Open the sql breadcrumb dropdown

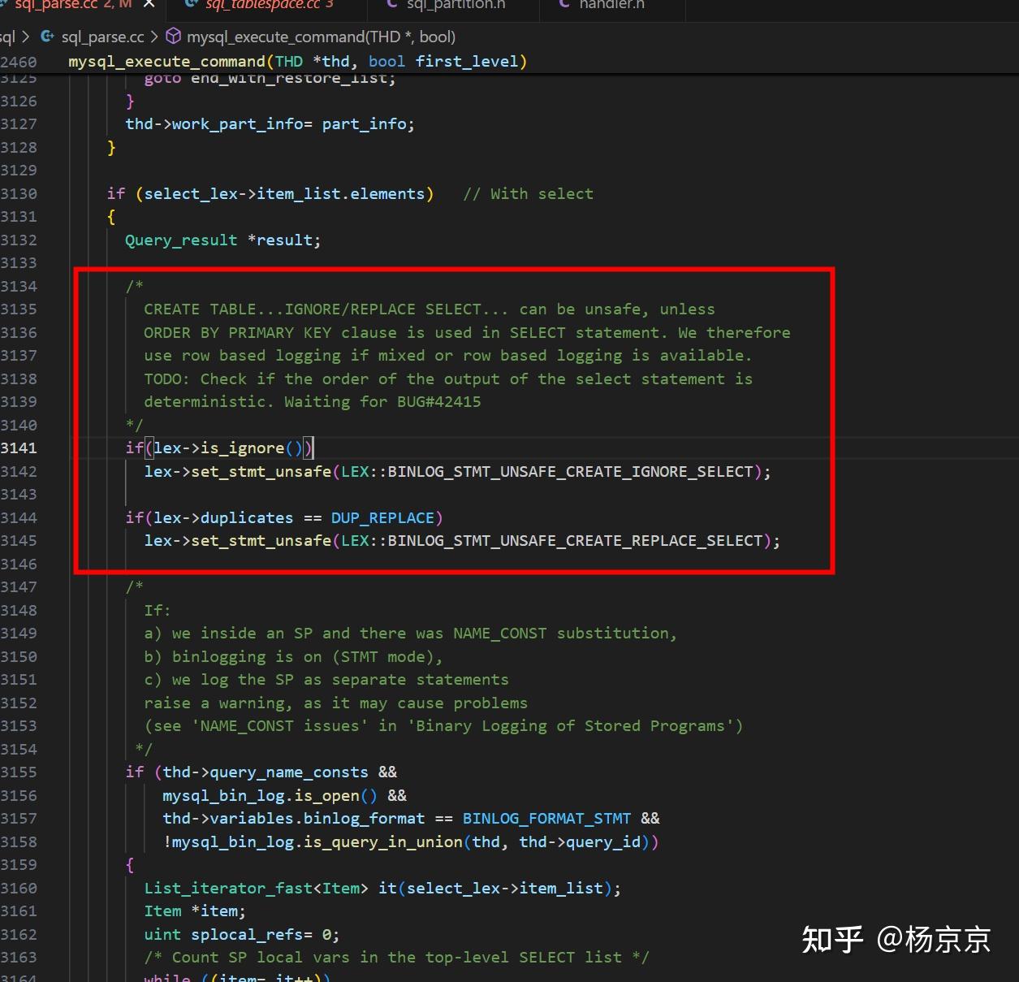(x=6, y=37)
